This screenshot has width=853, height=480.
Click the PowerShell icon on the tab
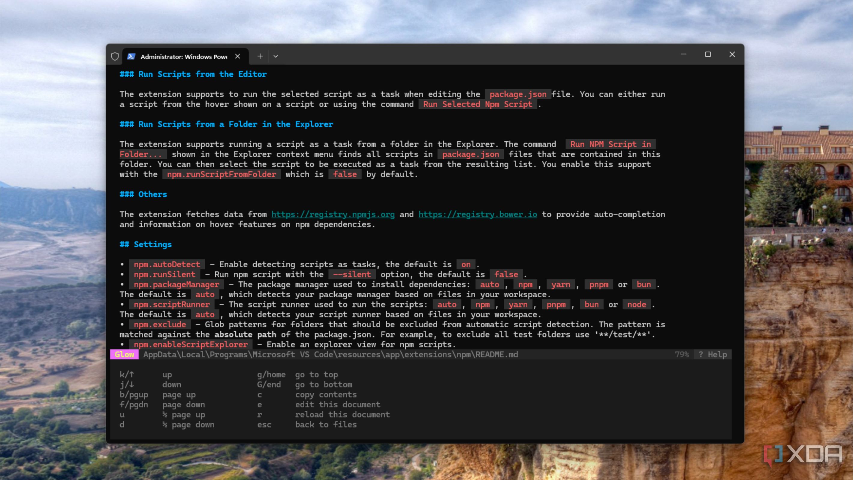tap(131, 56)
